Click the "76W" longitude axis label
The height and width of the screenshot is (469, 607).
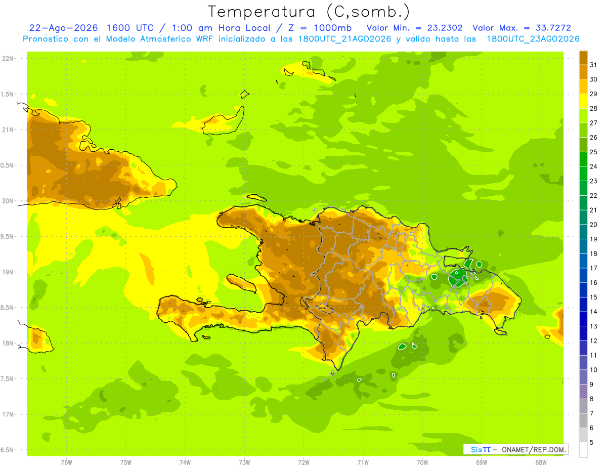click(66, 462)
